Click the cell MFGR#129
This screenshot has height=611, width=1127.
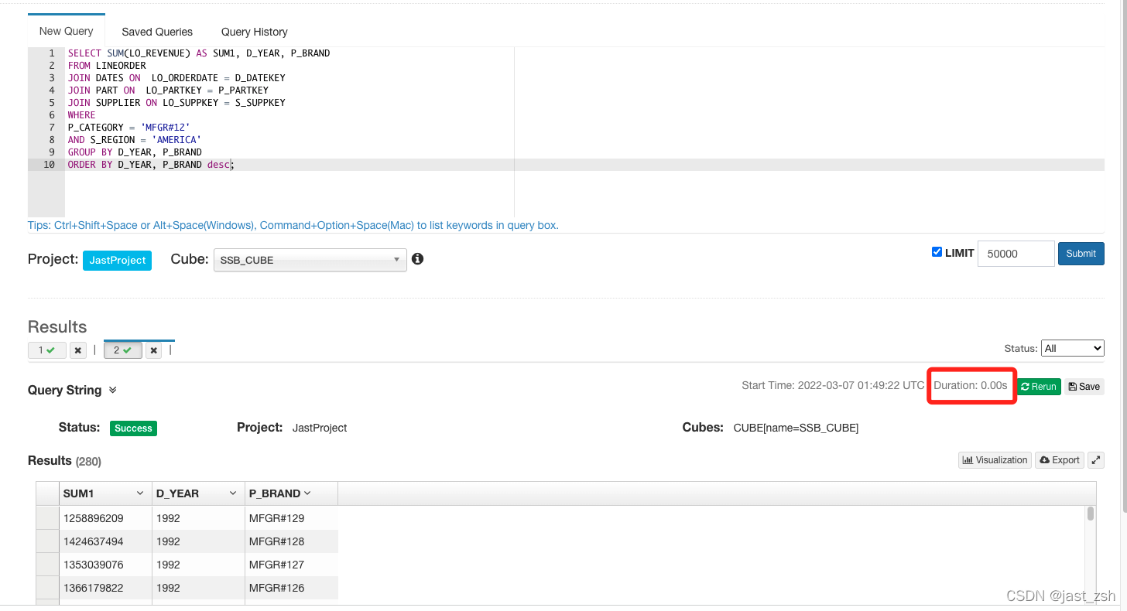click(292, 518)
